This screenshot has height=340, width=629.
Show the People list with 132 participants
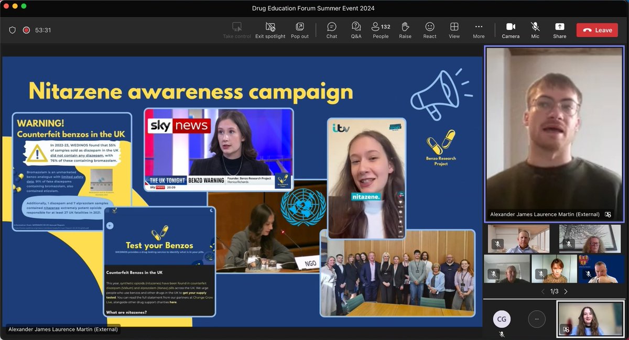(x=381, y=30)
